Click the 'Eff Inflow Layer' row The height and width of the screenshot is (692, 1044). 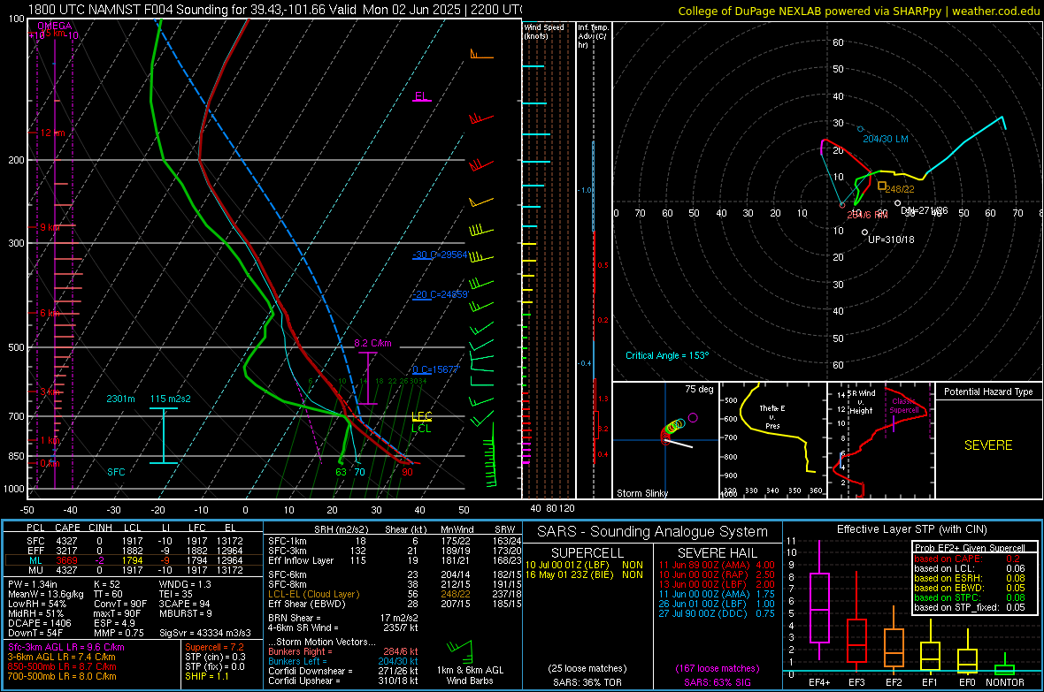coord(395,560)
